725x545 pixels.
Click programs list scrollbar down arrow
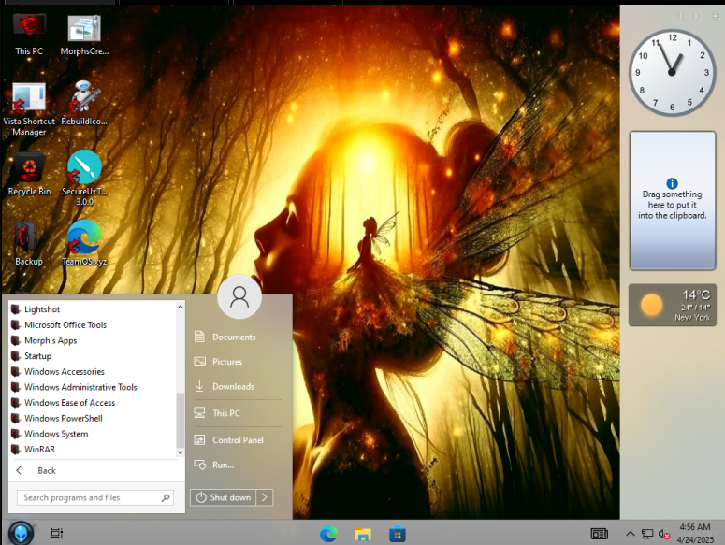[x=181, y=452]
